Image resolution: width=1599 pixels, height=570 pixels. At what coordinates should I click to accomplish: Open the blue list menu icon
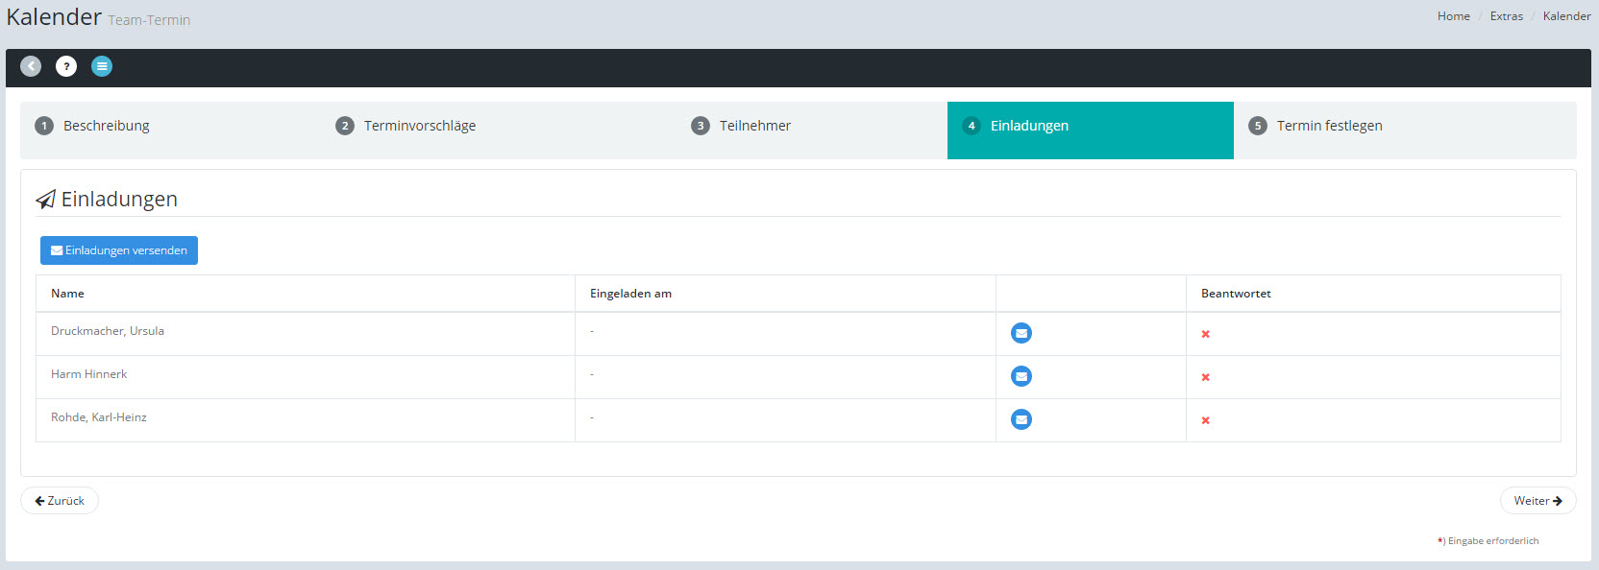[102, 66]
